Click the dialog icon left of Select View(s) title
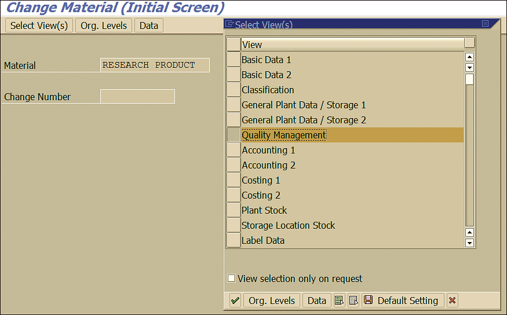The width and height of the screenshot is (507, 315). point(229,24)
